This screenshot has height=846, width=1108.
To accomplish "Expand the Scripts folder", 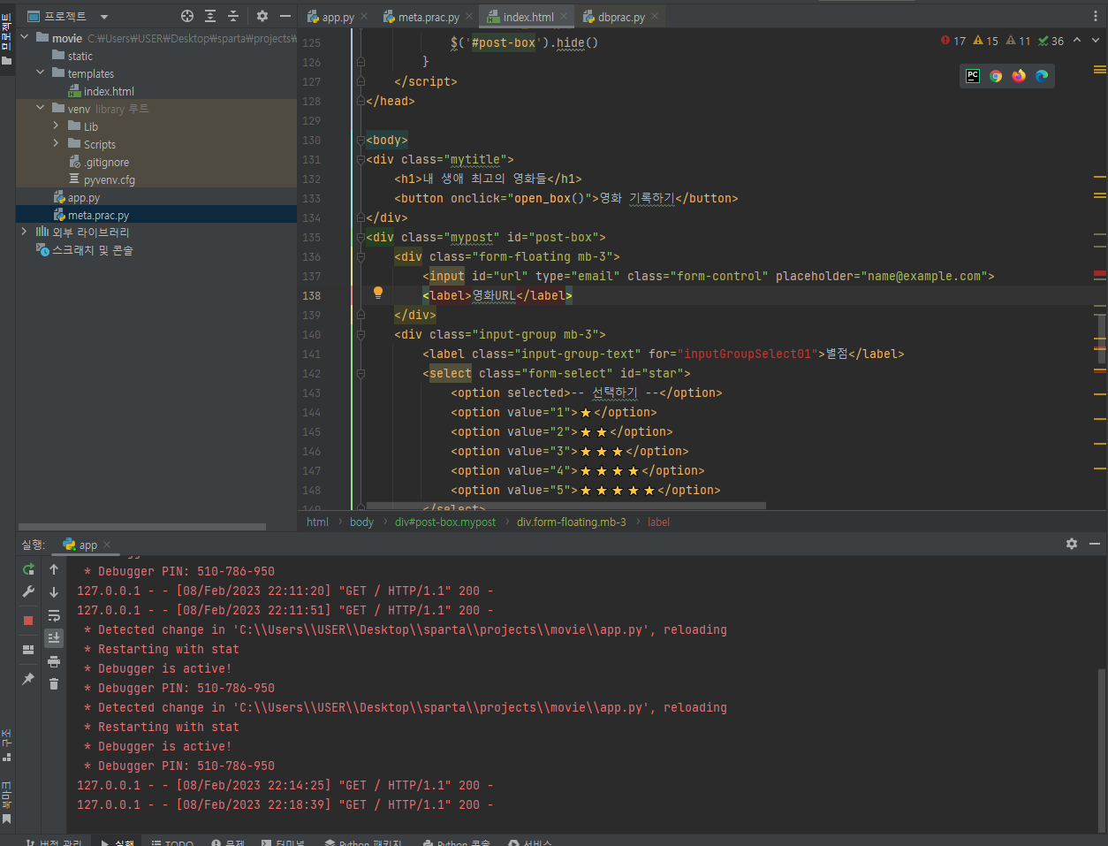I will pos(56,143).
